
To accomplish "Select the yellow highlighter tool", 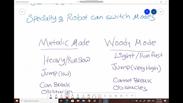I will tap(83, 96).
